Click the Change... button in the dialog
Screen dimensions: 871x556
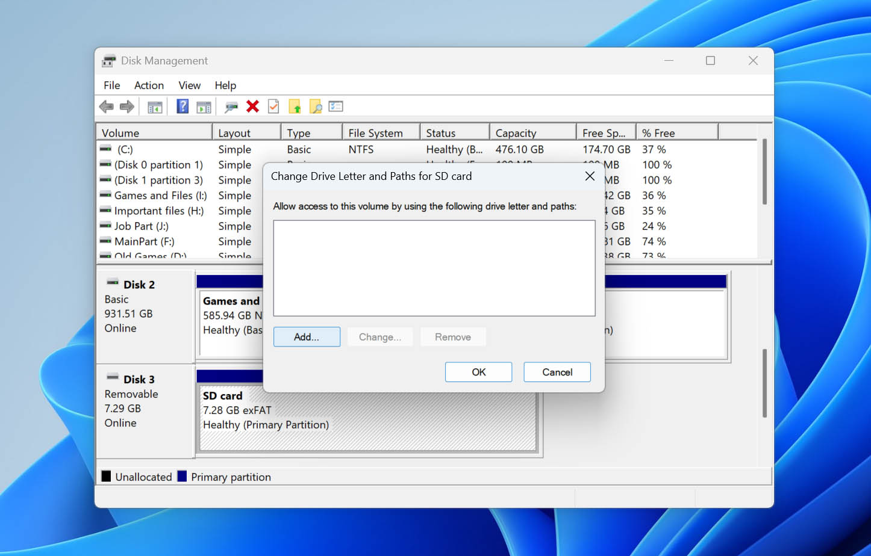pyautogui.click(x=380, y=337)
